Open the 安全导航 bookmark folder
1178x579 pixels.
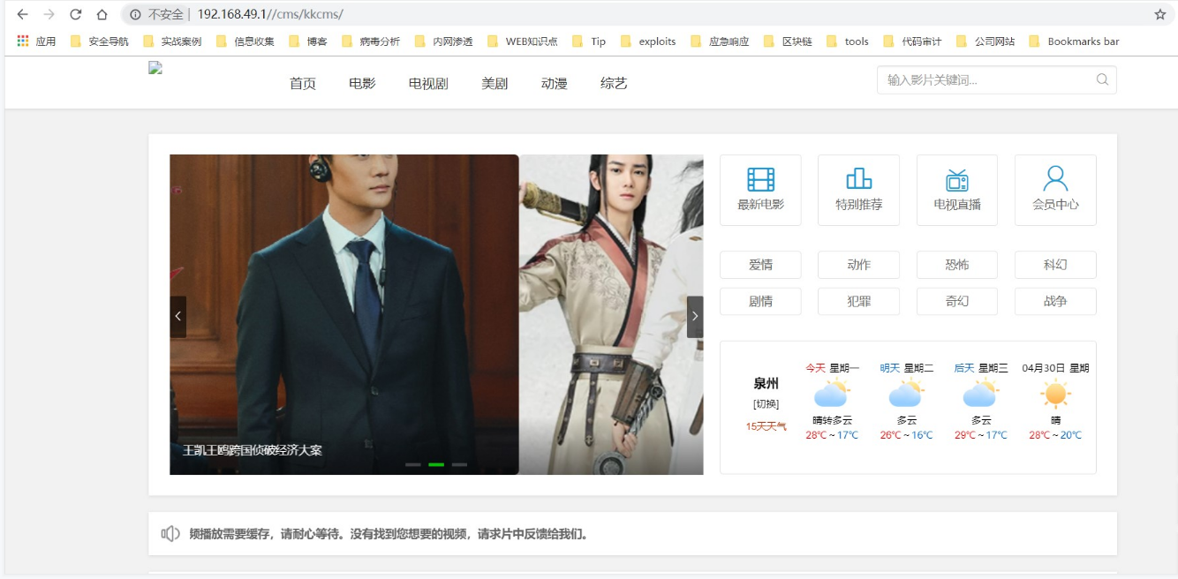click(x=100, y=41)
